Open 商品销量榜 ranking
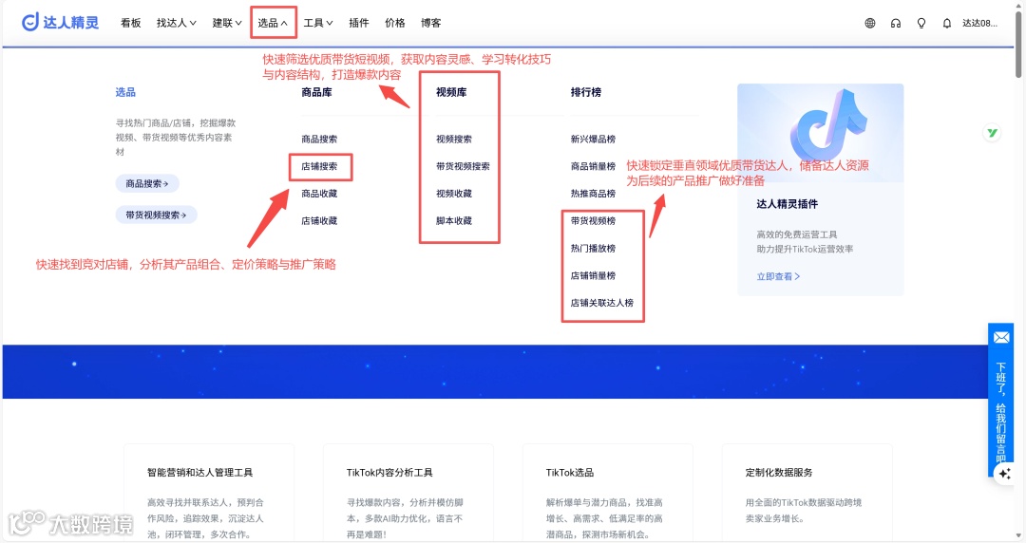The image size is (1026, 543). [x=593, y=166]
